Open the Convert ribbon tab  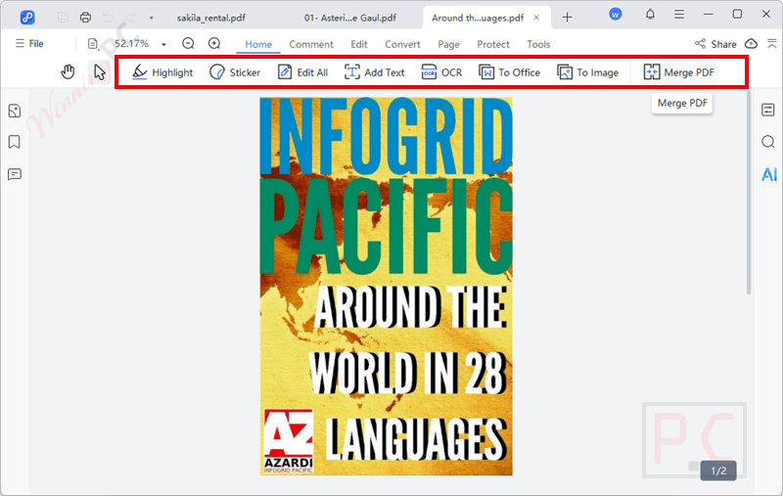[402, 44]
